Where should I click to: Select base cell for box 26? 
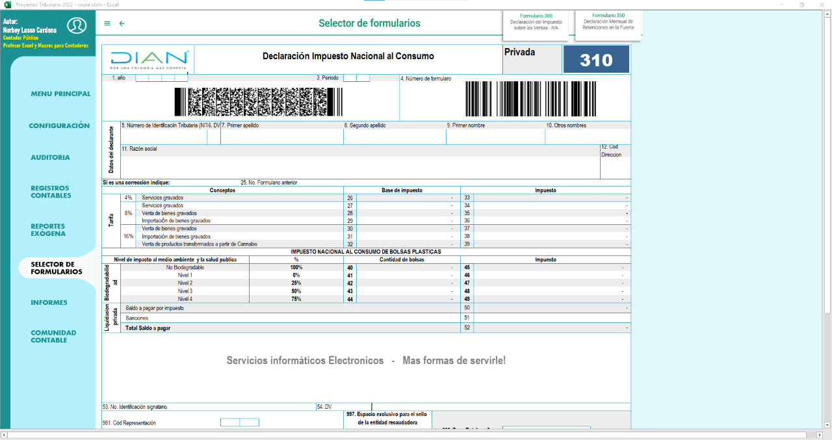[x=408, y=198]
